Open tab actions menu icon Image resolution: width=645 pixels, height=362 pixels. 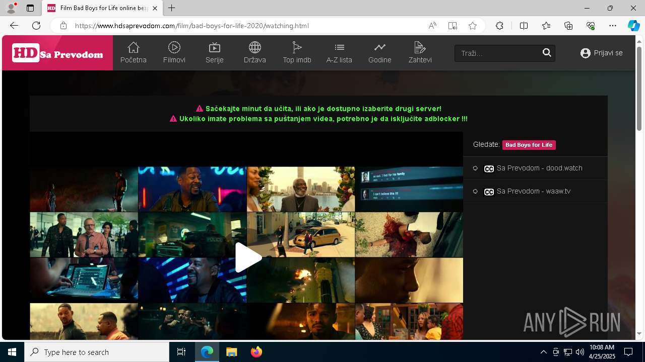pyautogui.click(x=30, y=8)
